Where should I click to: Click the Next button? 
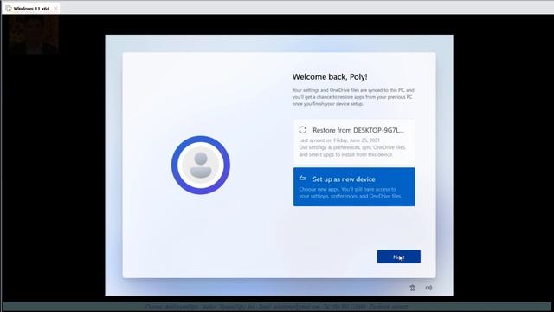398,257
